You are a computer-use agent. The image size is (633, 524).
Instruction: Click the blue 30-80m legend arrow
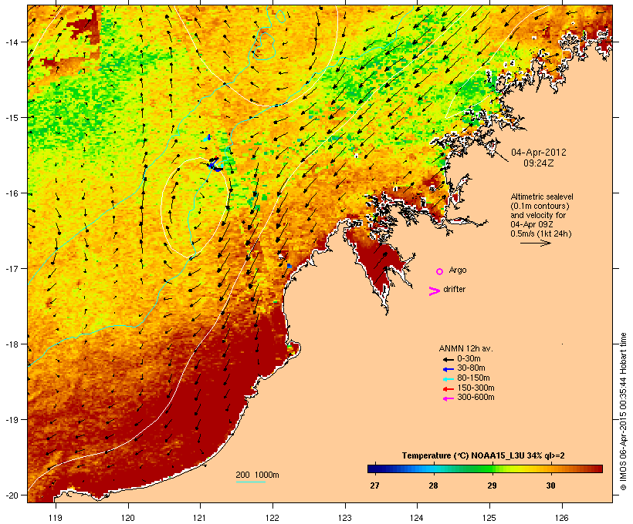(448, 369)
